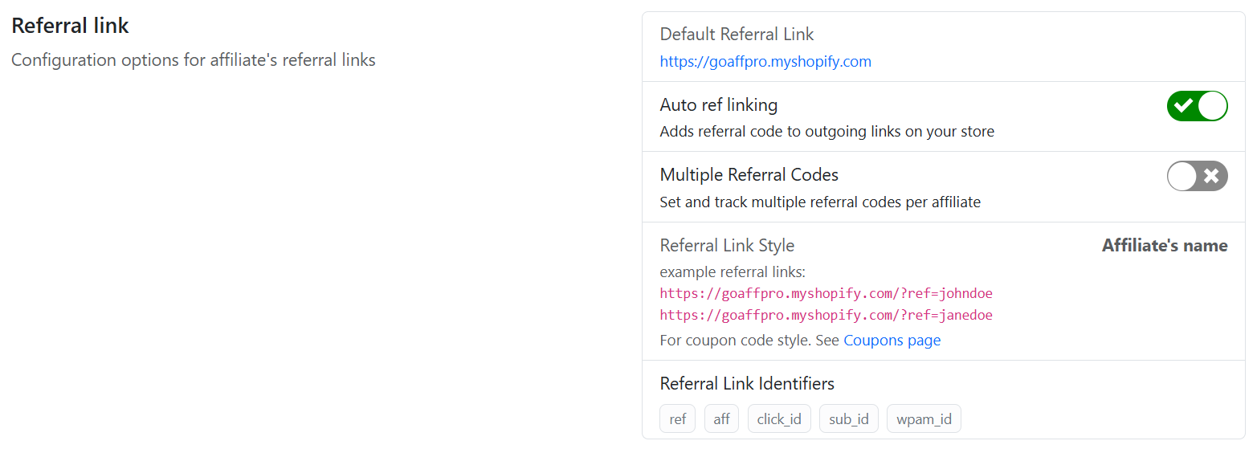Click the Auto ref linking label text
The height and width of the screenshot is (449, 1257).
click(719, 105)
